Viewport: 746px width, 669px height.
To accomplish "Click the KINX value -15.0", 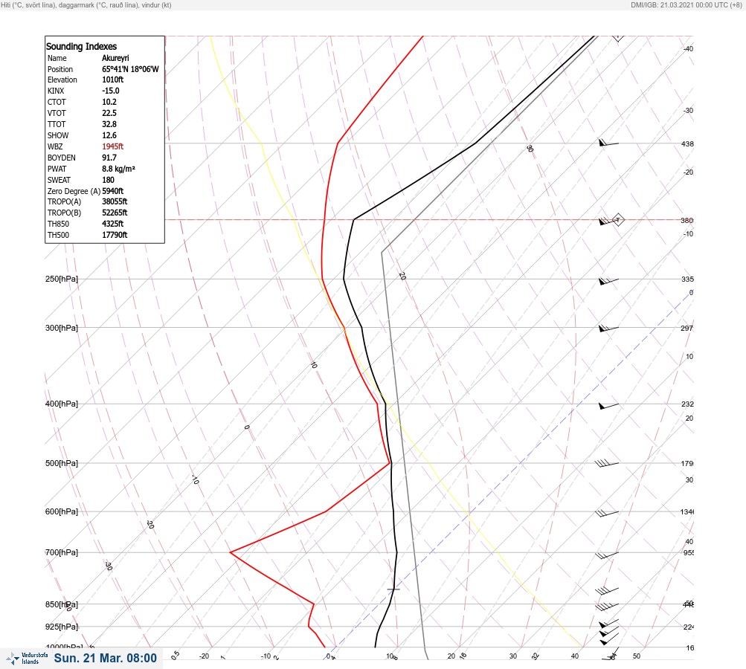I will (110, 91).
